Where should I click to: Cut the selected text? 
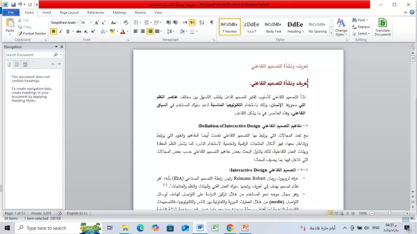[x=23, y=20]
